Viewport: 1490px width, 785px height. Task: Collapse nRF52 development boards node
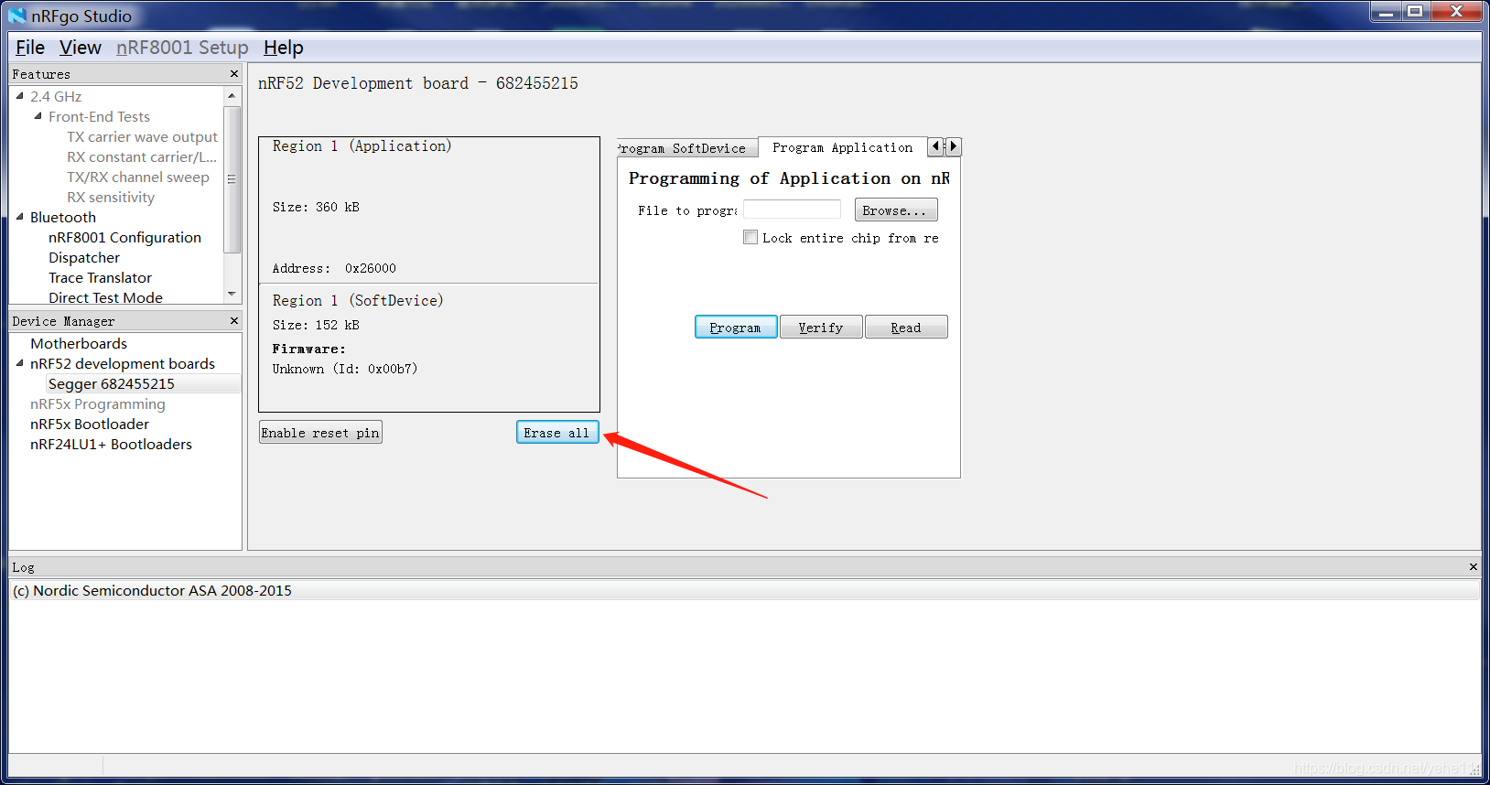[20, 363]
